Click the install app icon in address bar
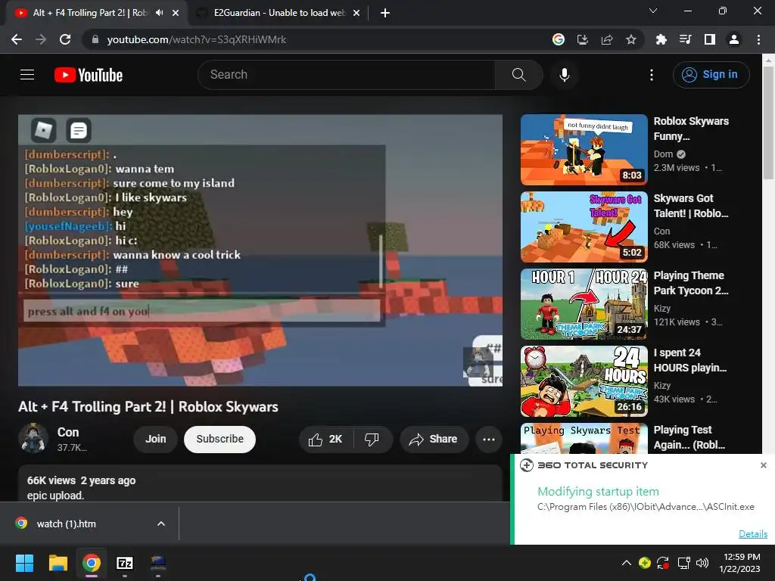The width and height of the screenshot is (775, 581). coord(583,39)
